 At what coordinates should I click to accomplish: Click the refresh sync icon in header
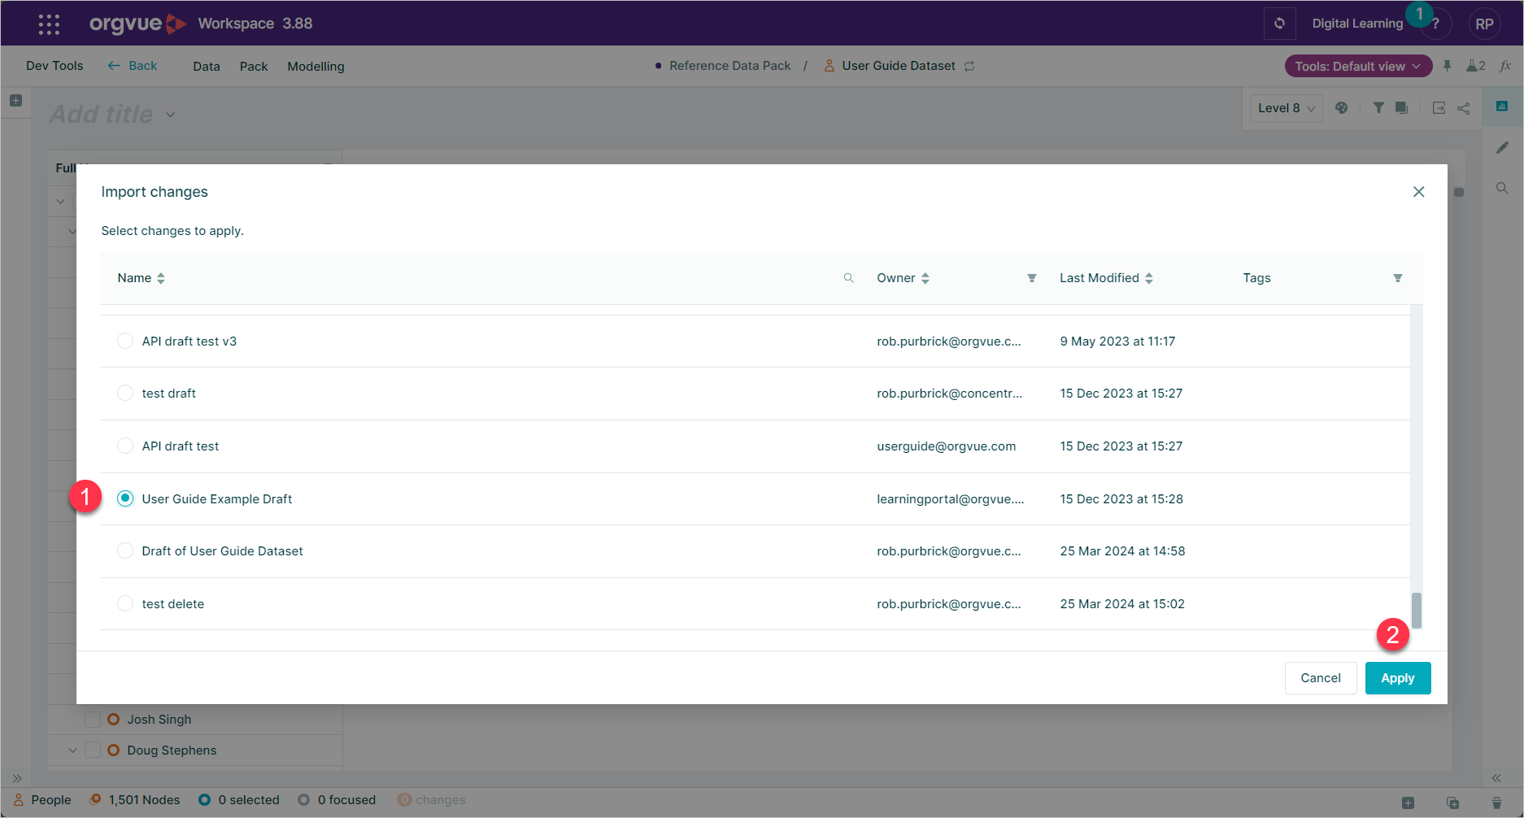coord(1279,24)
